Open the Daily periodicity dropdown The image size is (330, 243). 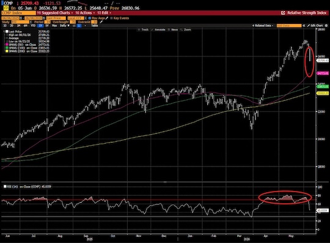[65, 26]
